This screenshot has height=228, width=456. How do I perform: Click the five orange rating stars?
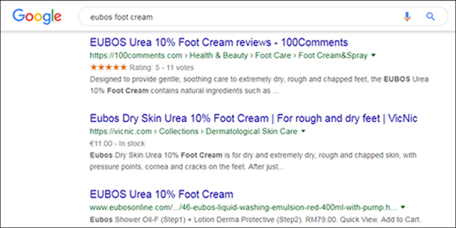(x=108, y=68)
